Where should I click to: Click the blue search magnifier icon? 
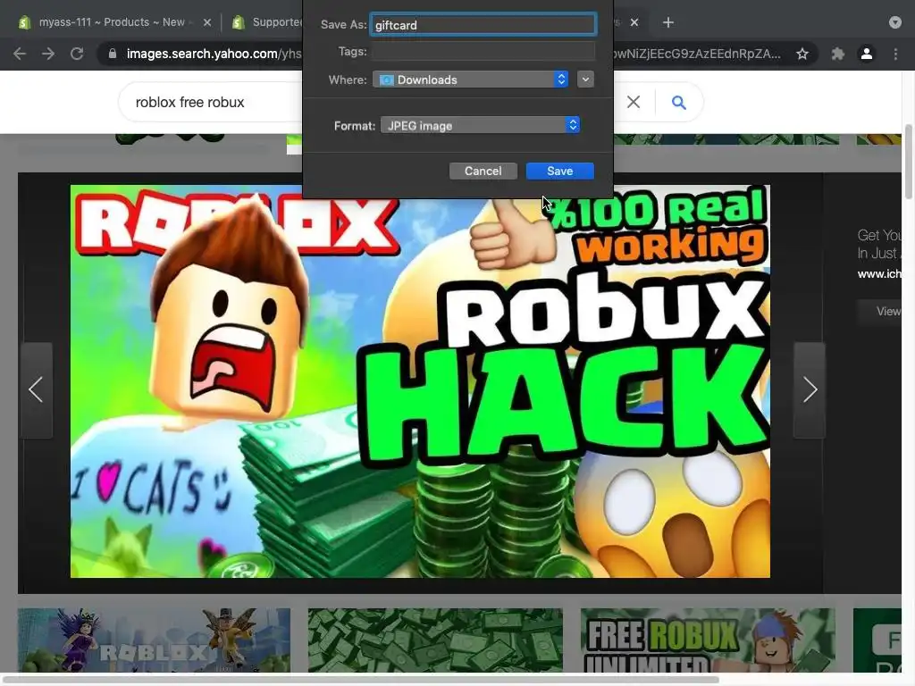click(x=679, y=103)
